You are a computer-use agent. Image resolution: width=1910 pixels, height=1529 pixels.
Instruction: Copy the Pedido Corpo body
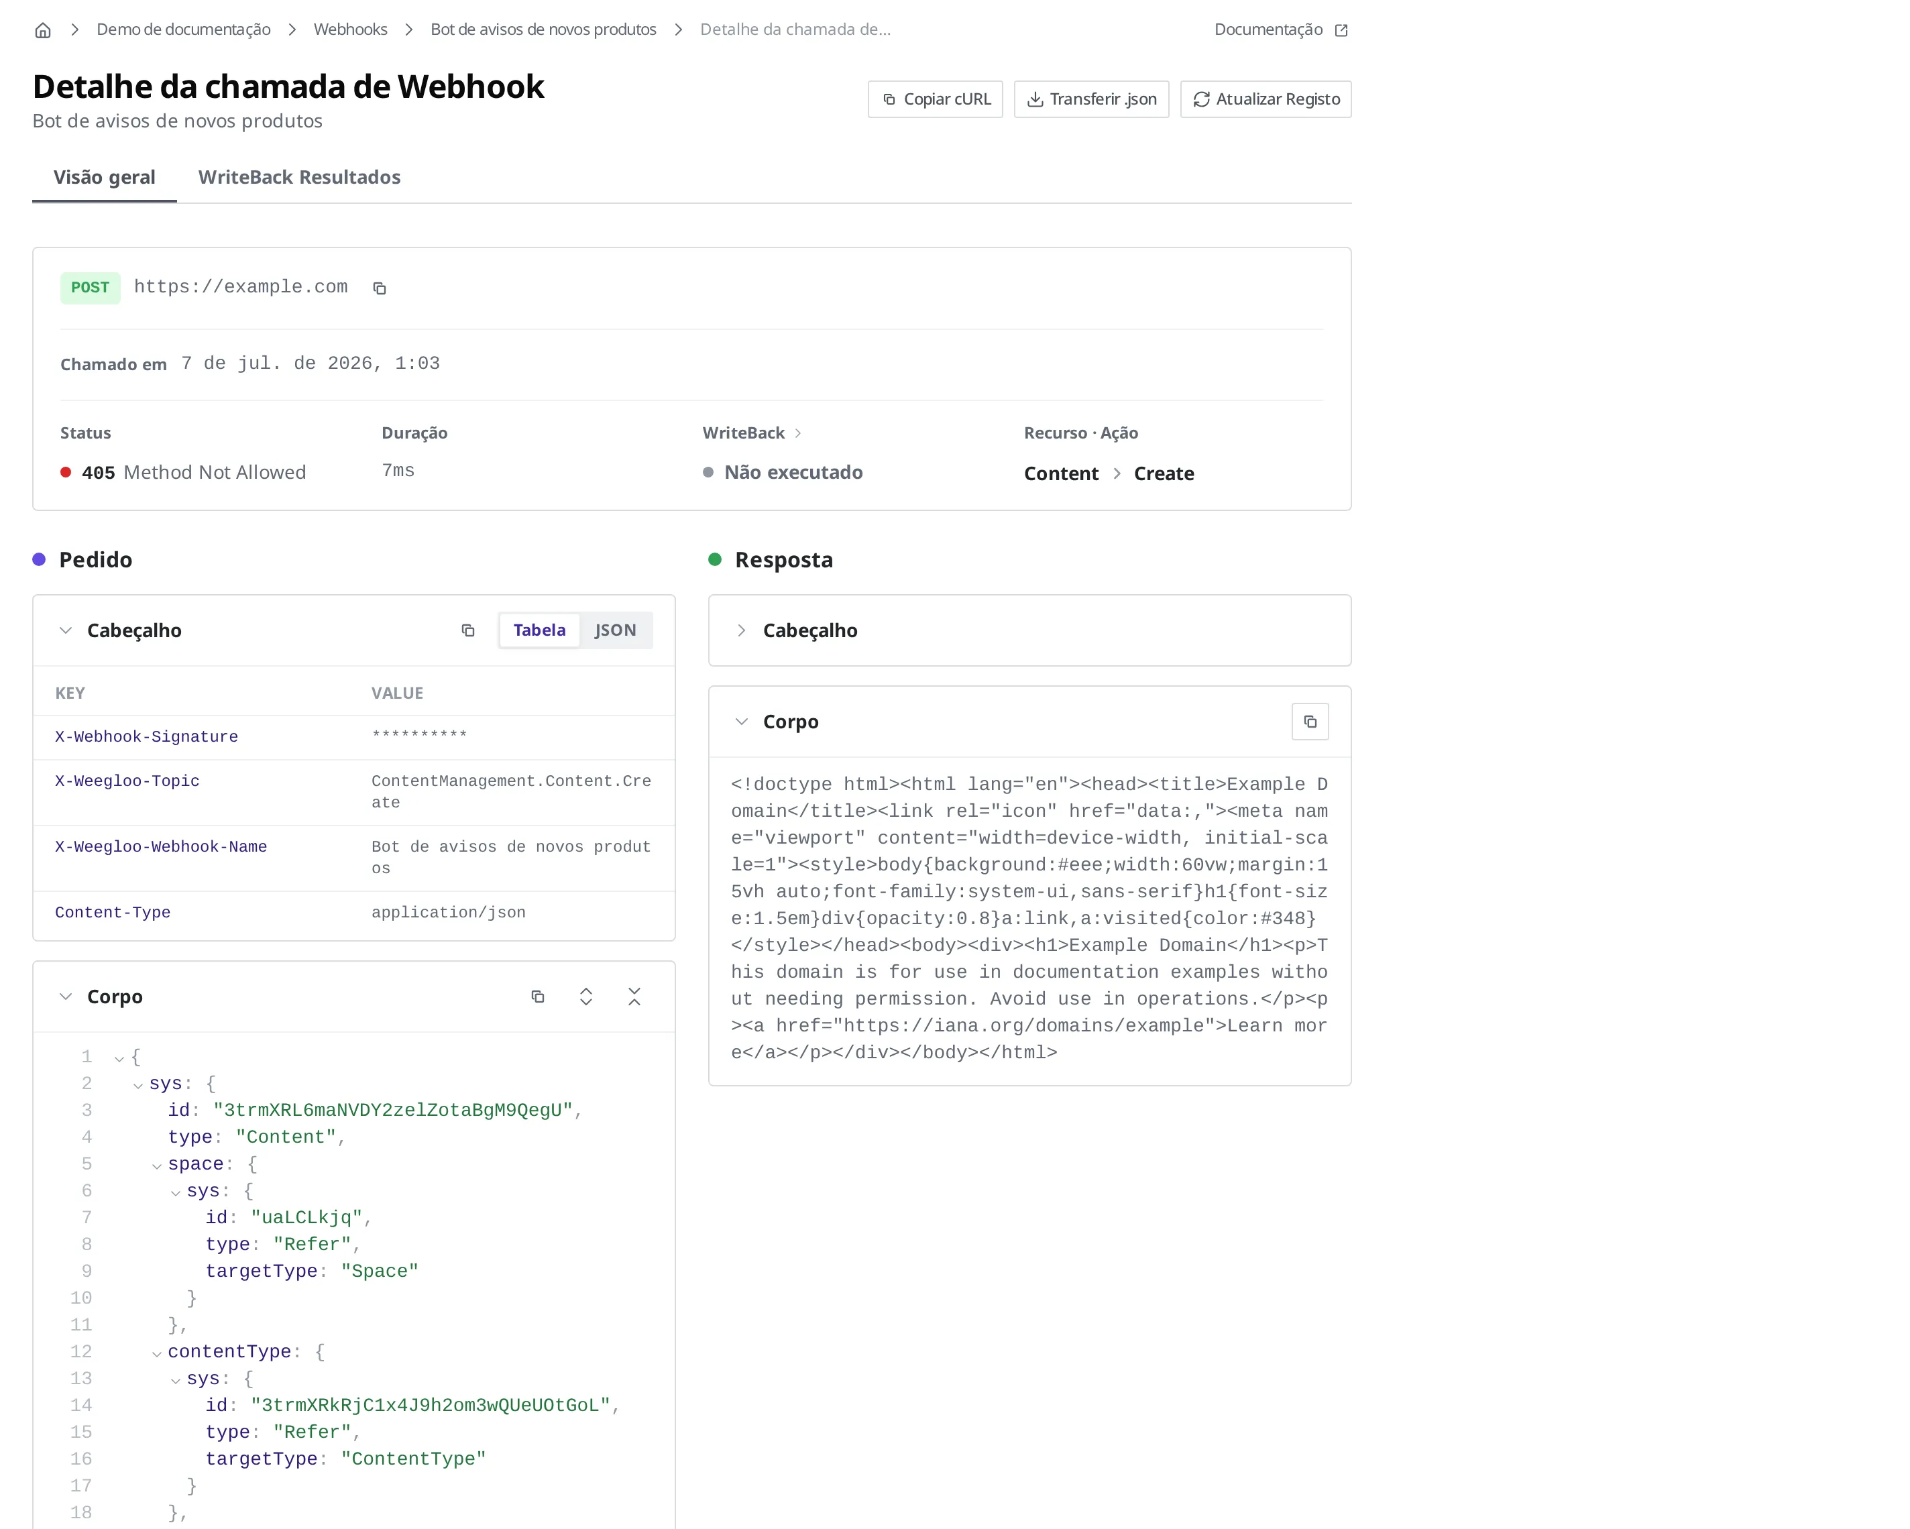coord(538,997)
